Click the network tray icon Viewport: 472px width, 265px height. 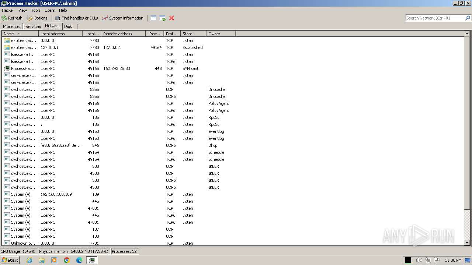(x=428, y=260)
